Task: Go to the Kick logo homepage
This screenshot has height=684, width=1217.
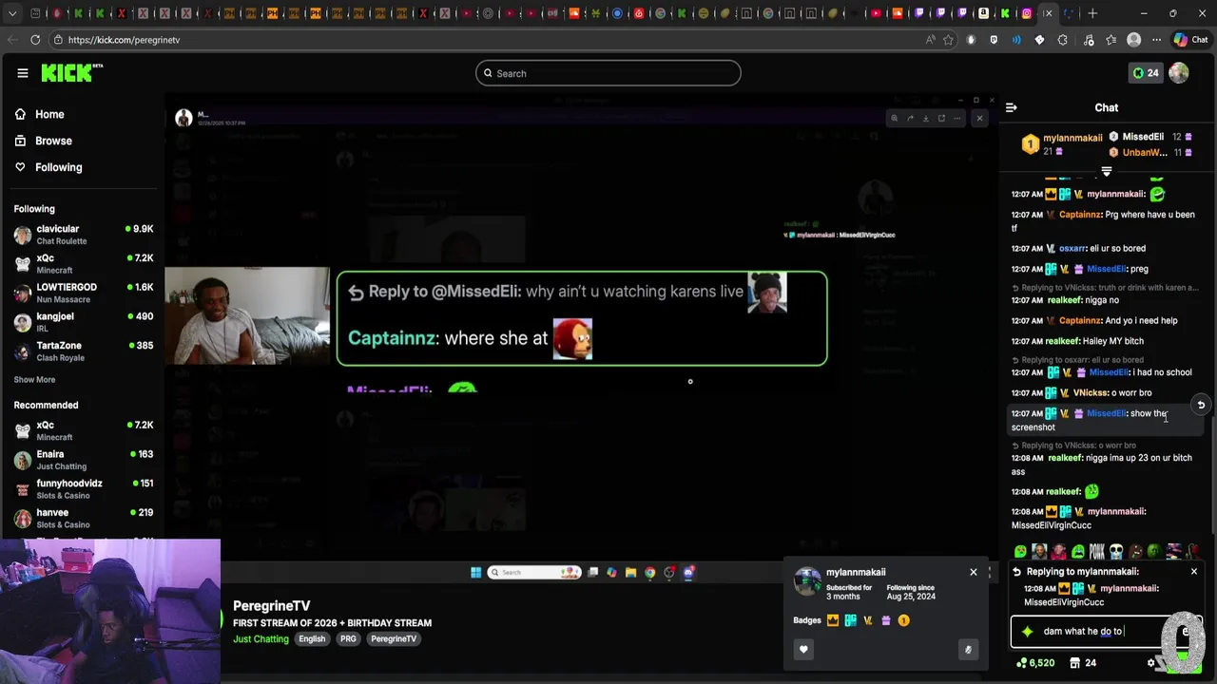Action: click(71, 73)
